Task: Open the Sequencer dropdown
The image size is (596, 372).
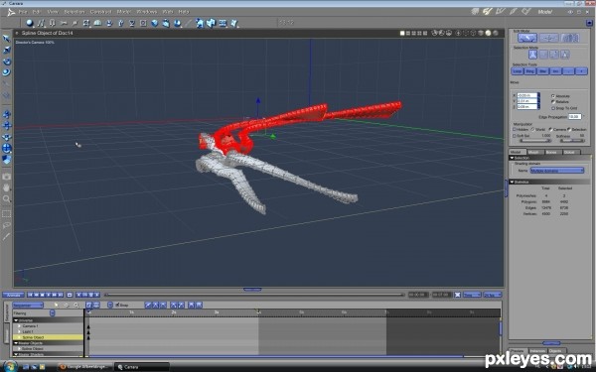Action: pyautogui.click(x=28, y=305)
